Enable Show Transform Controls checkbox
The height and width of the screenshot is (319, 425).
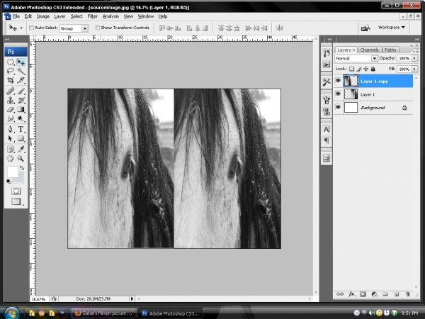tap(98, 28)
